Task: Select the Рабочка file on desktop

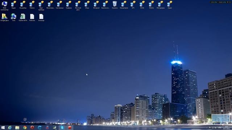Action: (x=32, y=17)
